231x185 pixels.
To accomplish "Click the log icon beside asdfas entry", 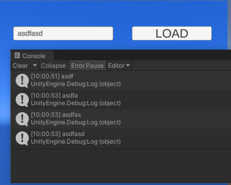I will pos(22,119).
